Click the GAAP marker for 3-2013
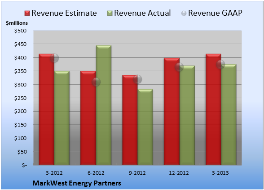The width and height of the screenshot is (264, 190). pyautogui.click(x=220, y=64)
